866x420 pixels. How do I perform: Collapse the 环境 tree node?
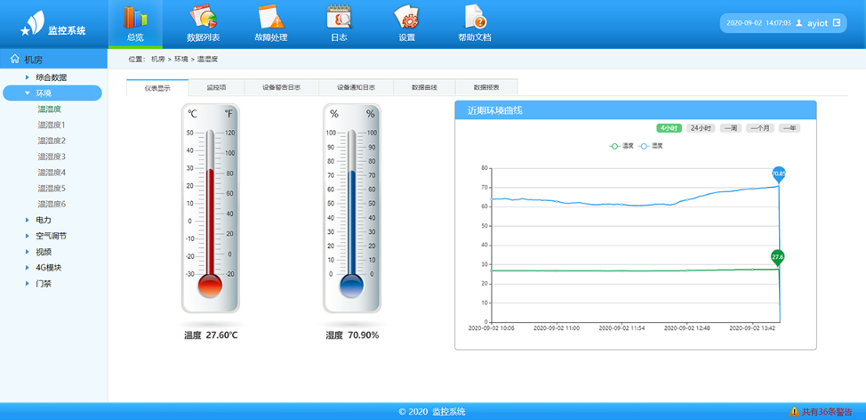tap(28, 93)
